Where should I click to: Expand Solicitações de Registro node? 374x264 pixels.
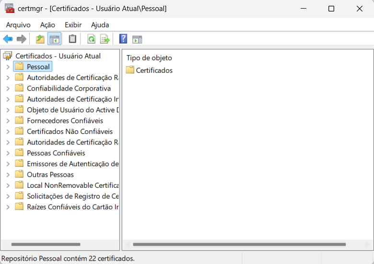[8, 196]
